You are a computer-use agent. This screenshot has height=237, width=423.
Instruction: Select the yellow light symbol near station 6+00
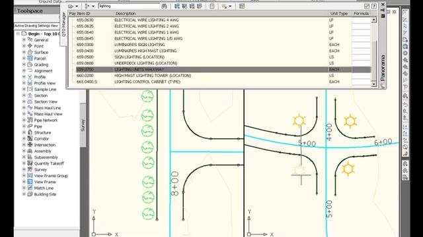tap(350, 121)
